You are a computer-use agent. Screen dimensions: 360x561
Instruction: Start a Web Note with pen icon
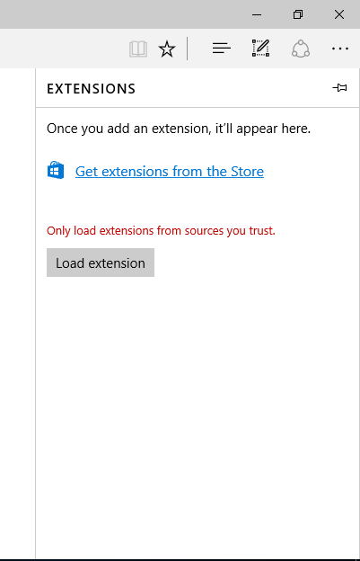[x=260, y=49]
